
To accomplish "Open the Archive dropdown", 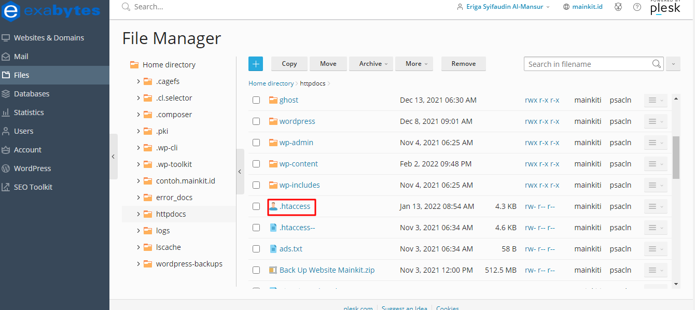I will pyautogui.click(x=371, y=63).
